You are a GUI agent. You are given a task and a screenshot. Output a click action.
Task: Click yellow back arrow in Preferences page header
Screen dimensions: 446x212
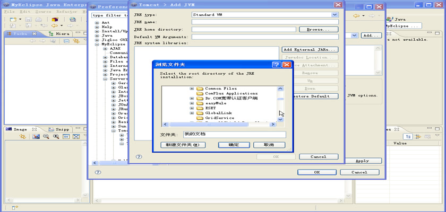[356, 16]
